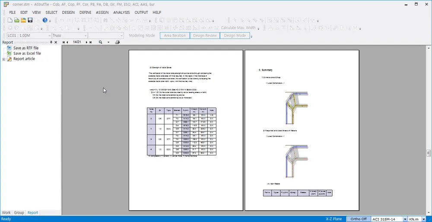Click the pencil icon beside Report article
432x222 pixels.
click(9, 59)
